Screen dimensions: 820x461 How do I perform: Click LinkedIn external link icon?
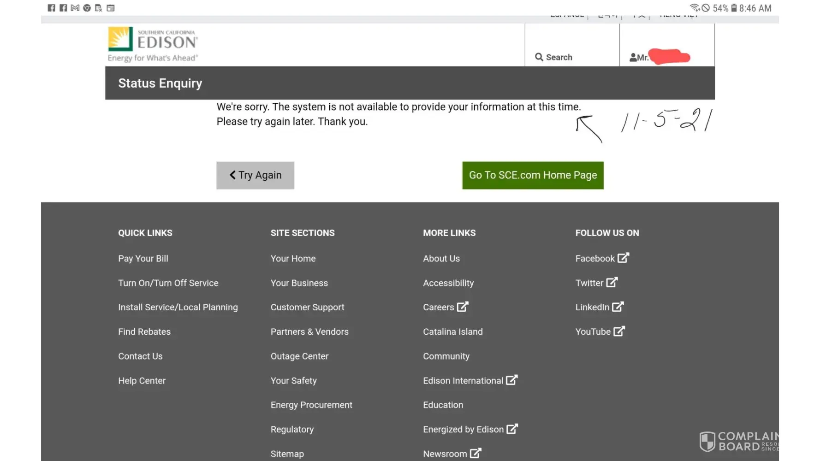(618, 307)
